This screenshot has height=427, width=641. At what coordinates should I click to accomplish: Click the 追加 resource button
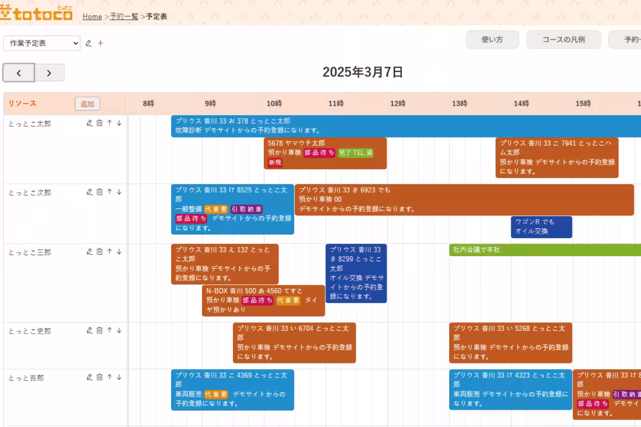[x=87, y=104]
